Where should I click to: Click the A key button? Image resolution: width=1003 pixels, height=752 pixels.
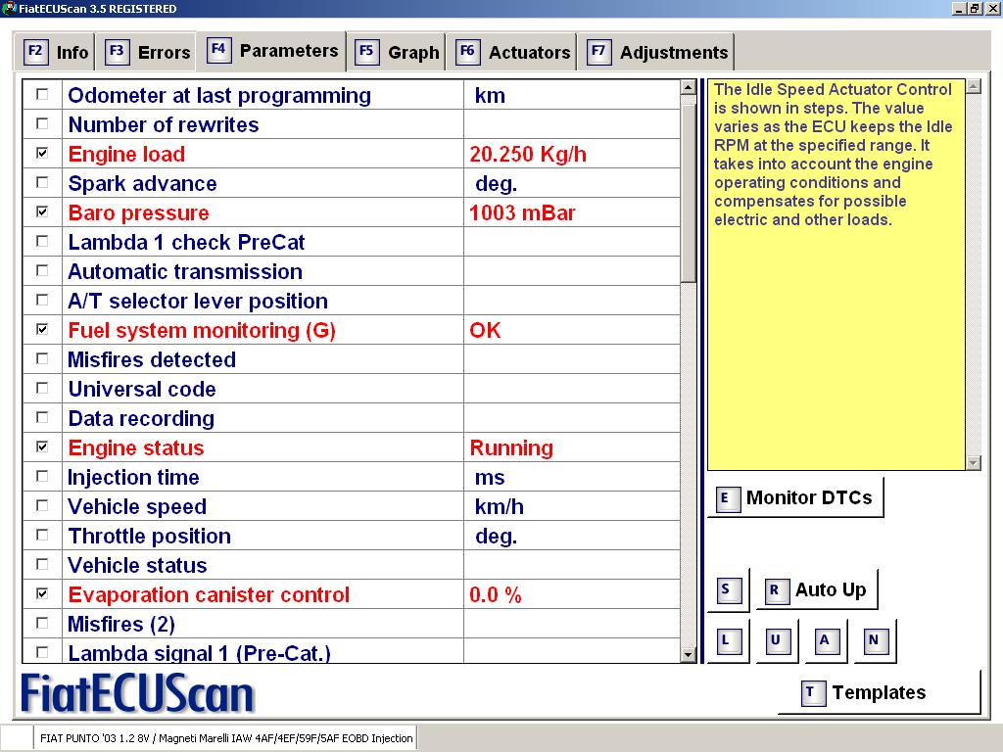point(827,640)
